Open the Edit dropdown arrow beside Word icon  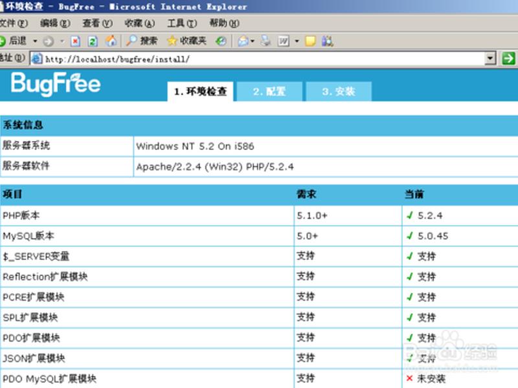(x=297, y=41)
